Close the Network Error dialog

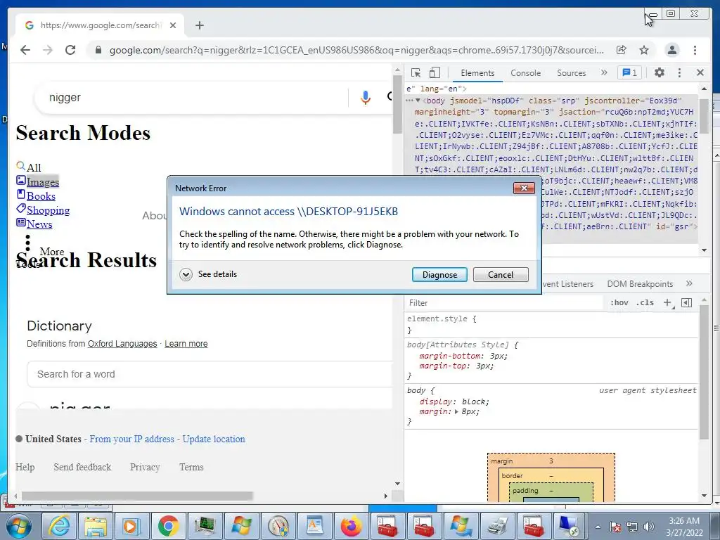(x=523, y=188)
